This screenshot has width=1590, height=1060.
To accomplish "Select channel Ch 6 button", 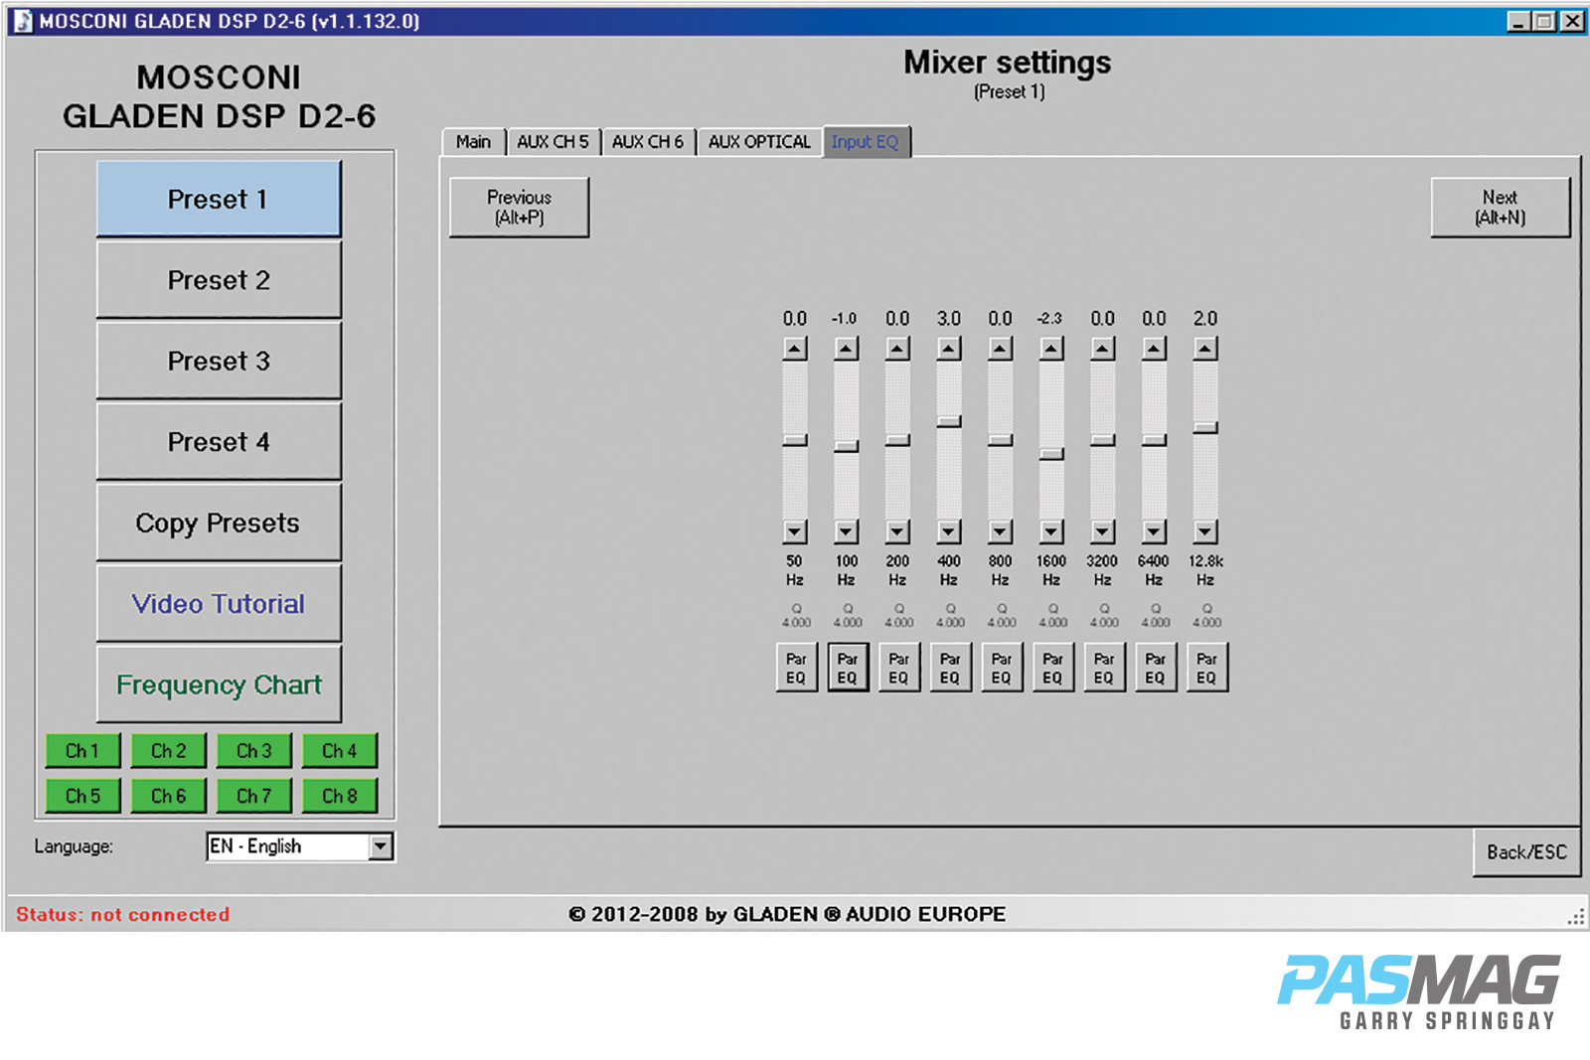I will pos(168,796).
